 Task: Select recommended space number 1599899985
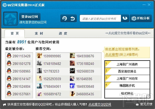[x=52, y=56]
